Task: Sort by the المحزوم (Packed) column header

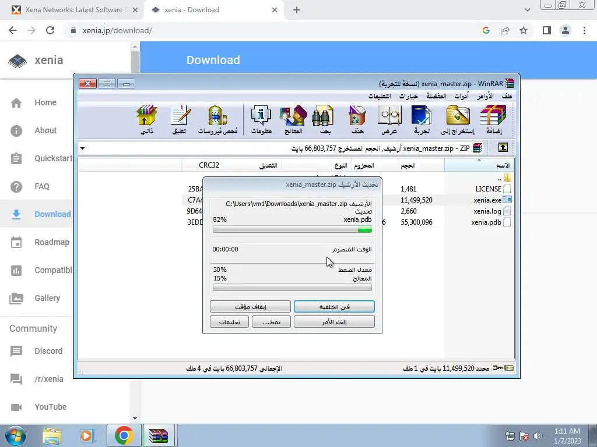Action: [375, 165]
